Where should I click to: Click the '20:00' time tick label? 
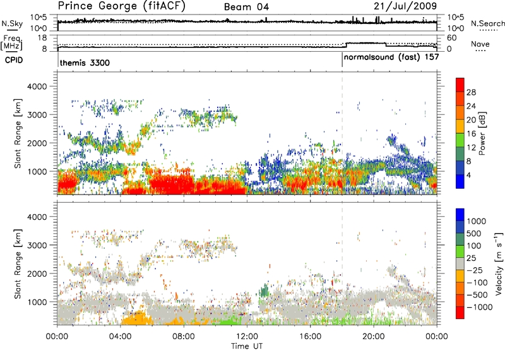[x=373, y=337]
